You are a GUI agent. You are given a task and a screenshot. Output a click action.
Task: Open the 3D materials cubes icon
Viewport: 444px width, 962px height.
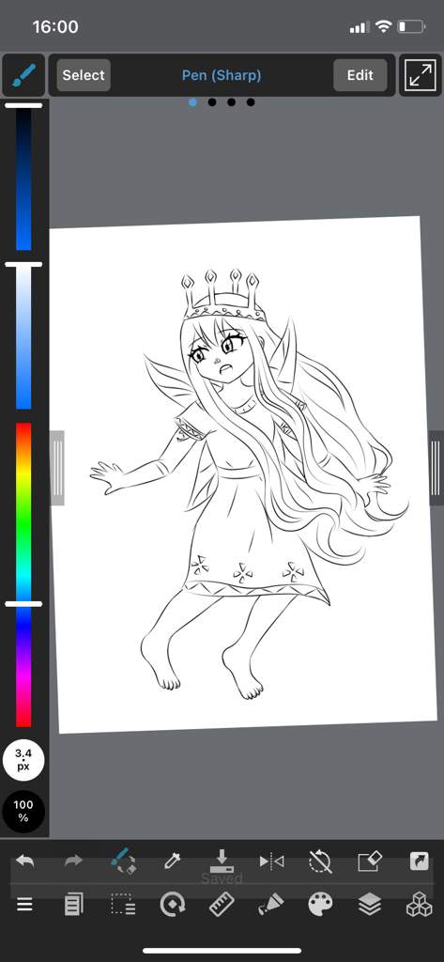click(420, 905)
